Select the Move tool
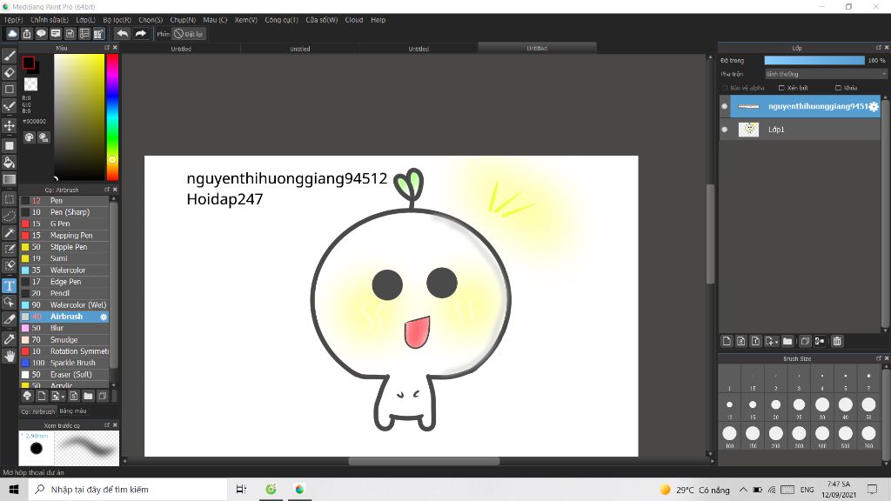Screen dimensions: 891x501 pyautogui.click(x=10, y=126)
